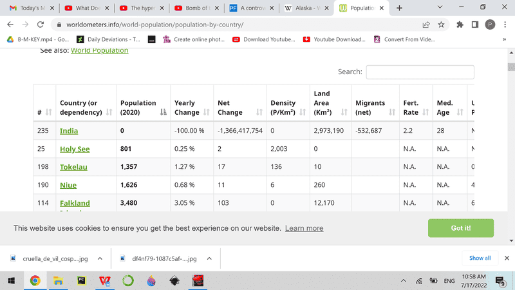Image resolution: width=515 pixels, height=290 pixels.
Task: Open the Learn more cookie link
Action: (304, 228)
